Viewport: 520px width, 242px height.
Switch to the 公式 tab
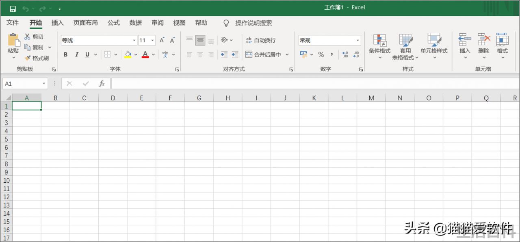[114, 23]
